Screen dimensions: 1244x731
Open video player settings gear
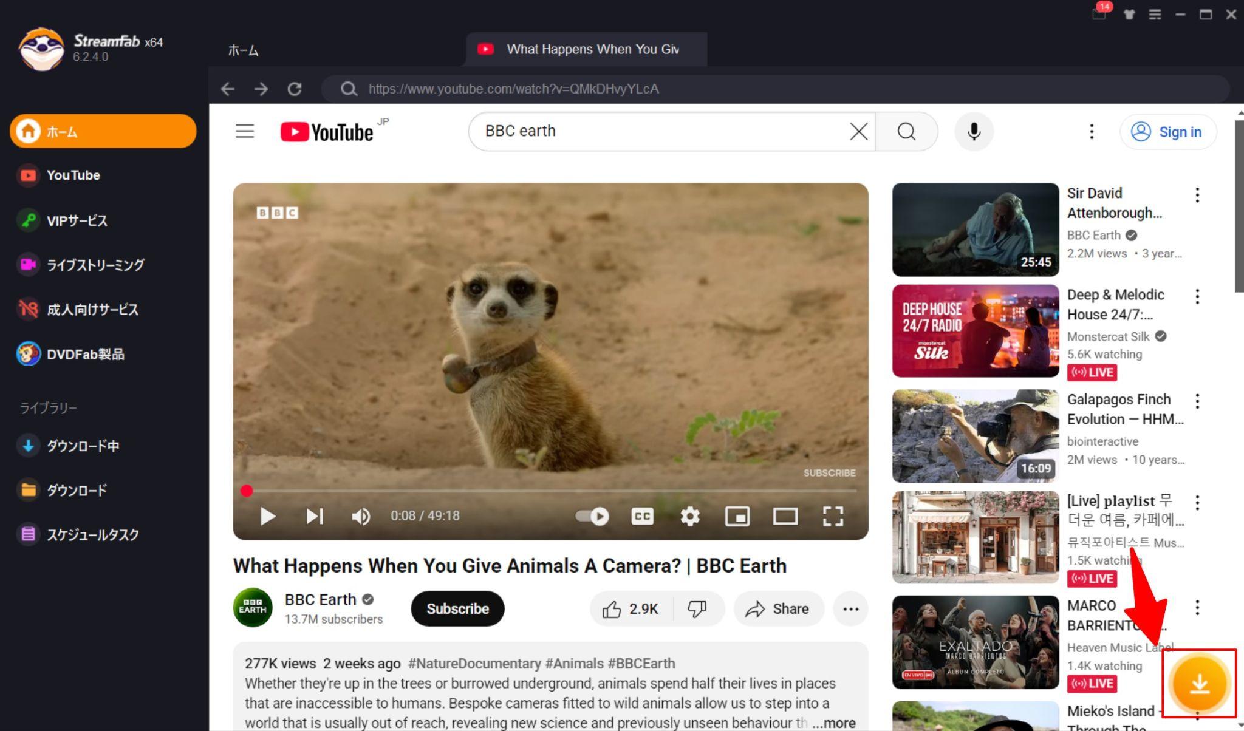point(690,516)
